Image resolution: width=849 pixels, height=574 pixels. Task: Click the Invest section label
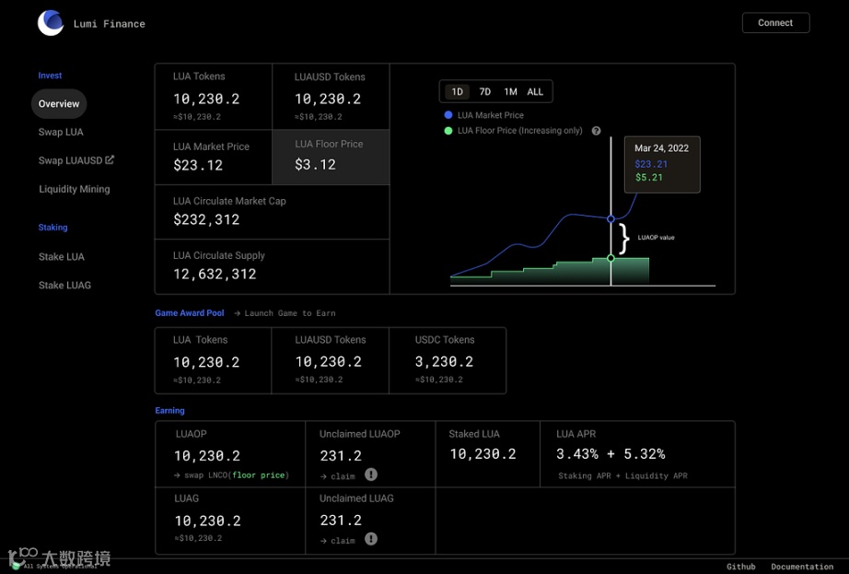[x=50, y=76]
